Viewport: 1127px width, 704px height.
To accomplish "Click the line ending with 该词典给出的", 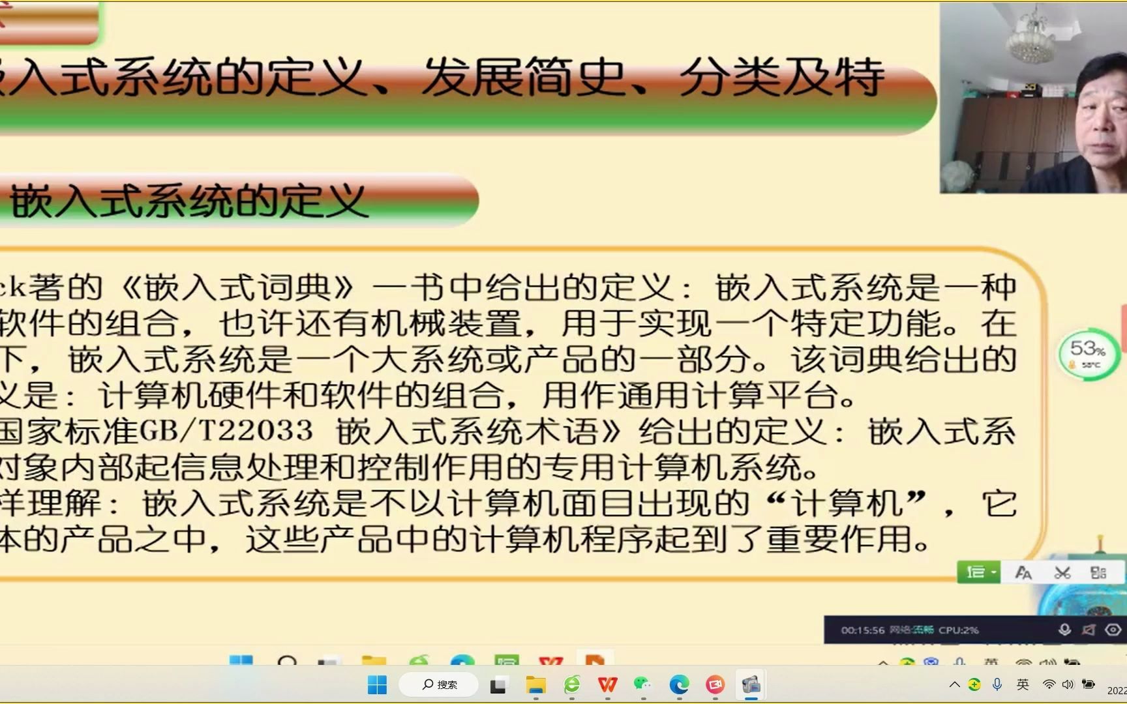I will coord(509,359).
